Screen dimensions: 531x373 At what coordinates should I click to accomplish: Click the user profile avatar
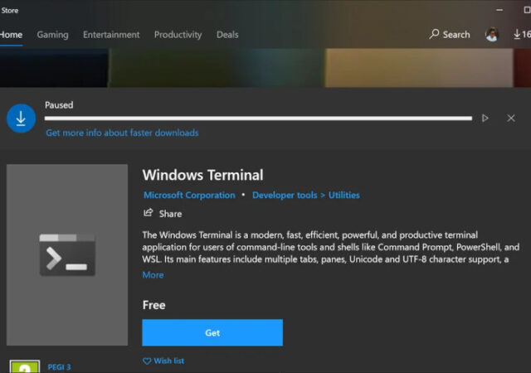[x=491, y=34]
